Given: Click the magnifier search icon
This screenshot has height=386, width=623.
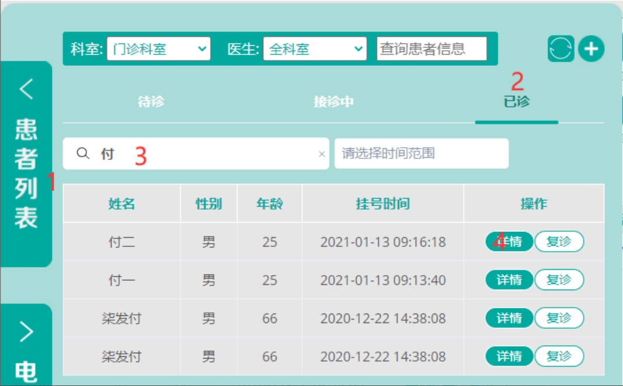Looking at the screenshot, I should (x=83, y=153).
